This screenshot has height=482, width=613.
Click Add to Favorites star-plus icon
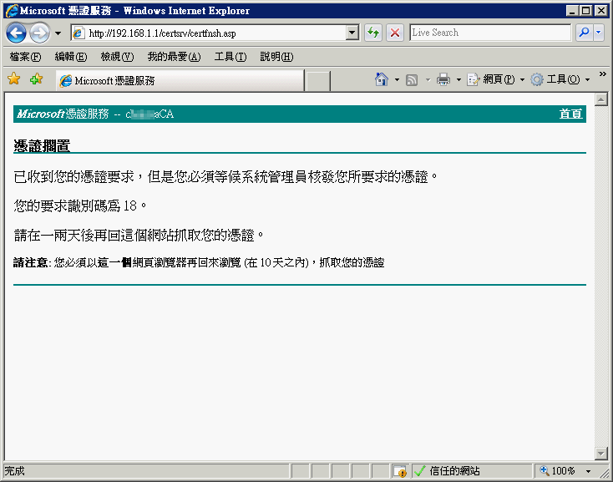[37, 79]
